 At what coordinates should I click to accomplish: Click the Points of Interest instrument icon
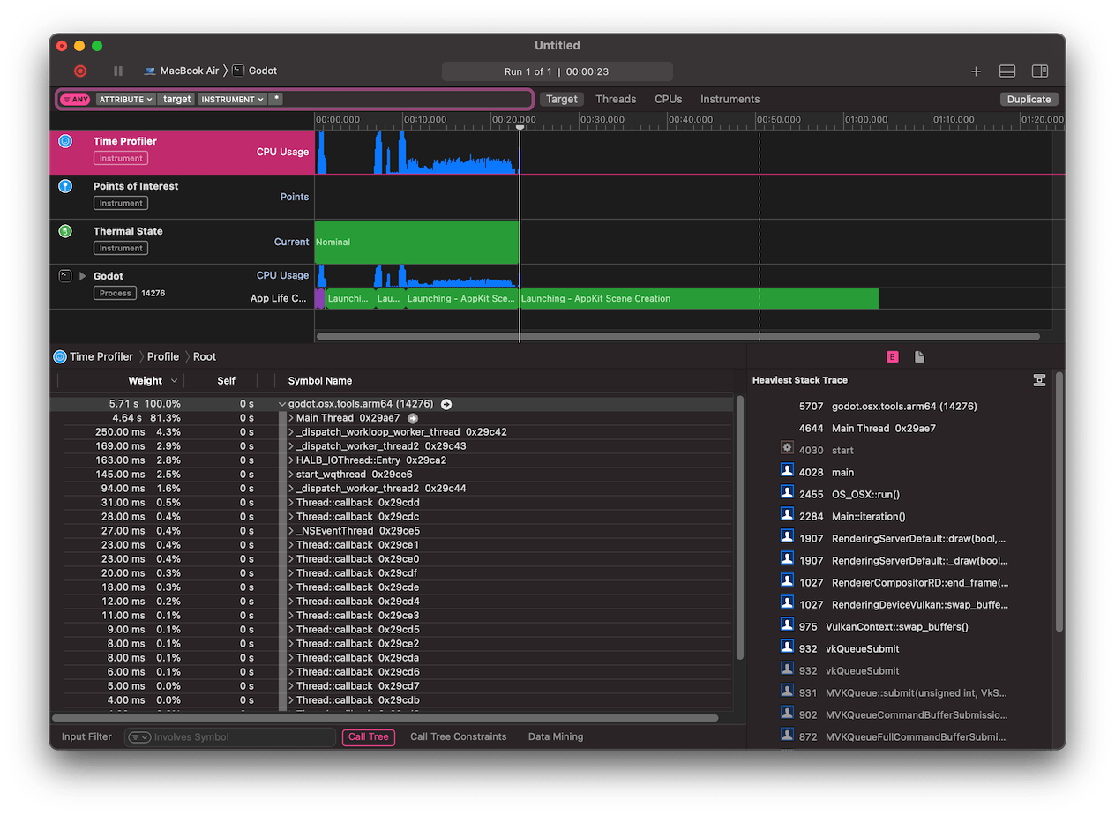64,186
